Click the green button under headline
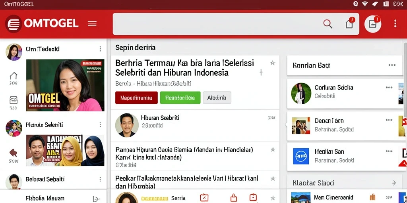 180,98
